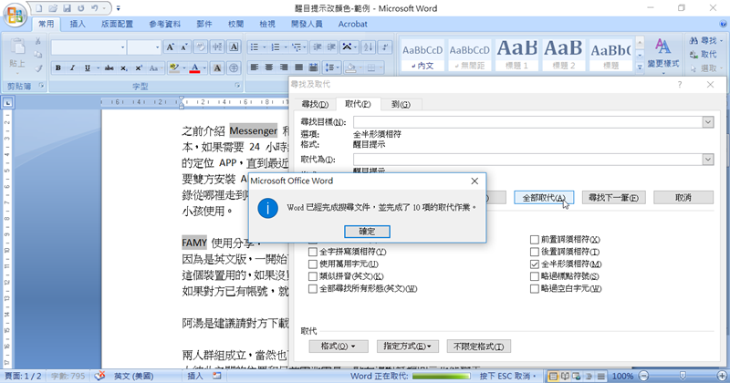Click the Office button orb
This screenshot has width=730, height=383.
point(15,15)
